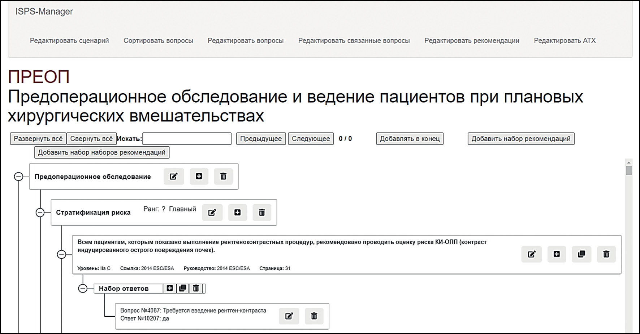The image size is (640, 334).
Task: Add item to Набор ответов
Action: [x=170, y=288]
